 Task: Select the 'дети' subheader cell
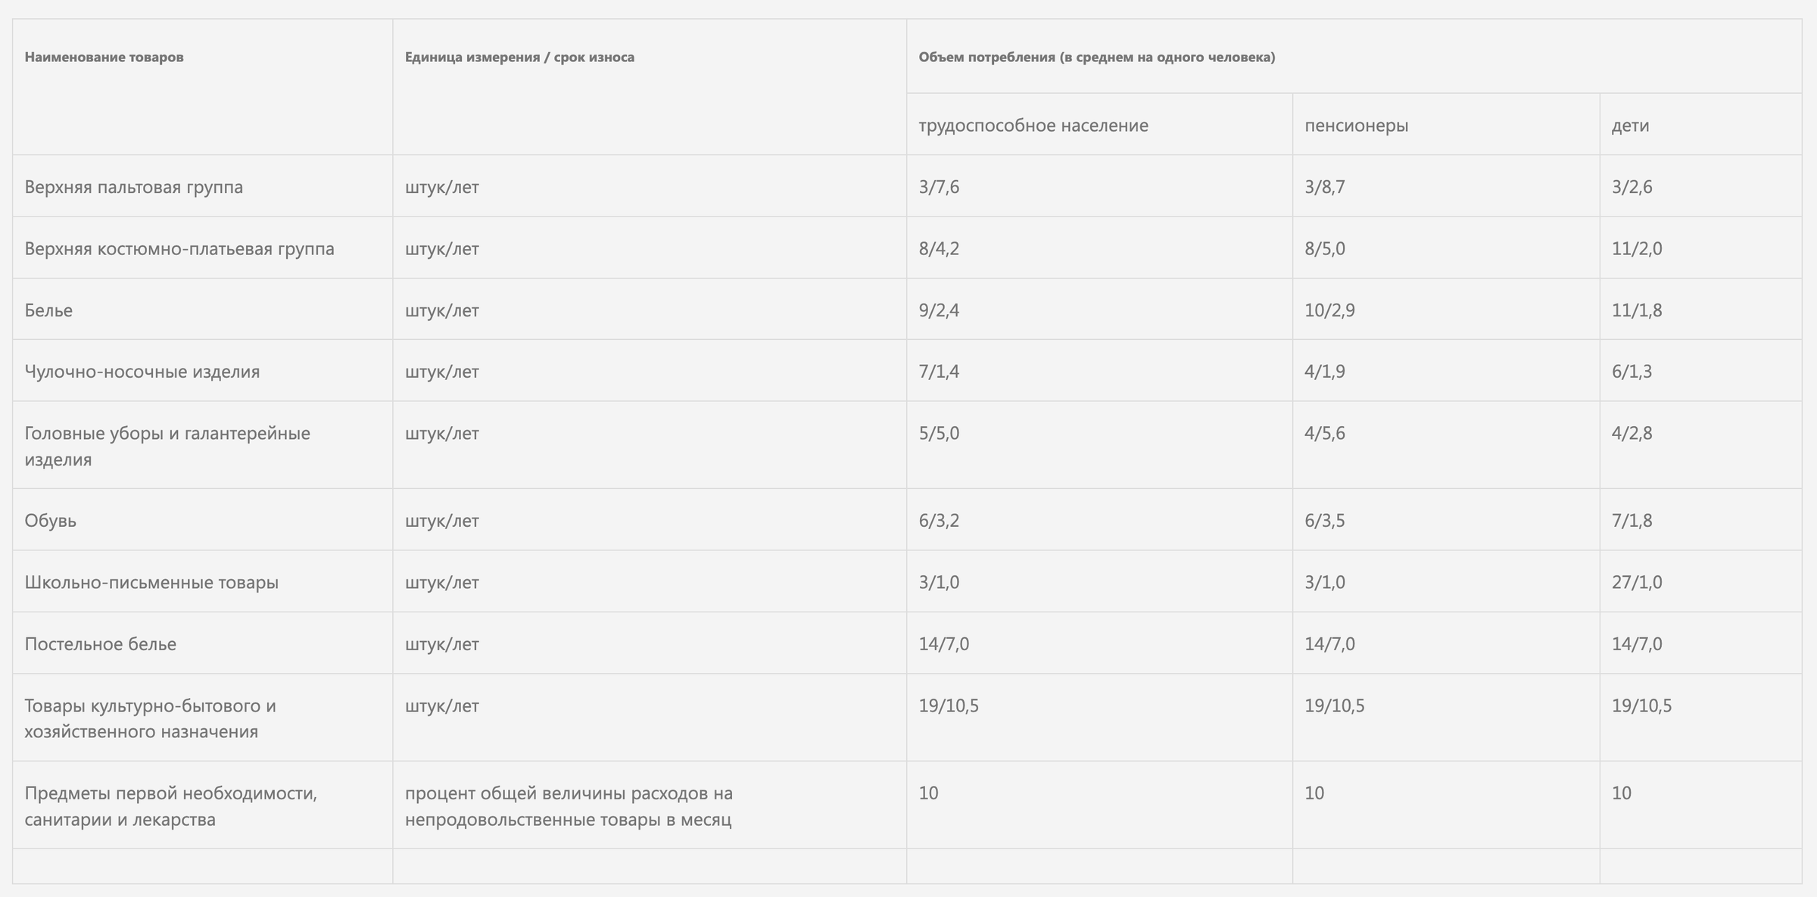1630,126
